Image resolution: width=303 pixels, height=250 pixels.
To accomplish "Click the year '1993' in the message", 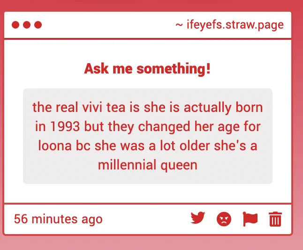I will (65, 127).
